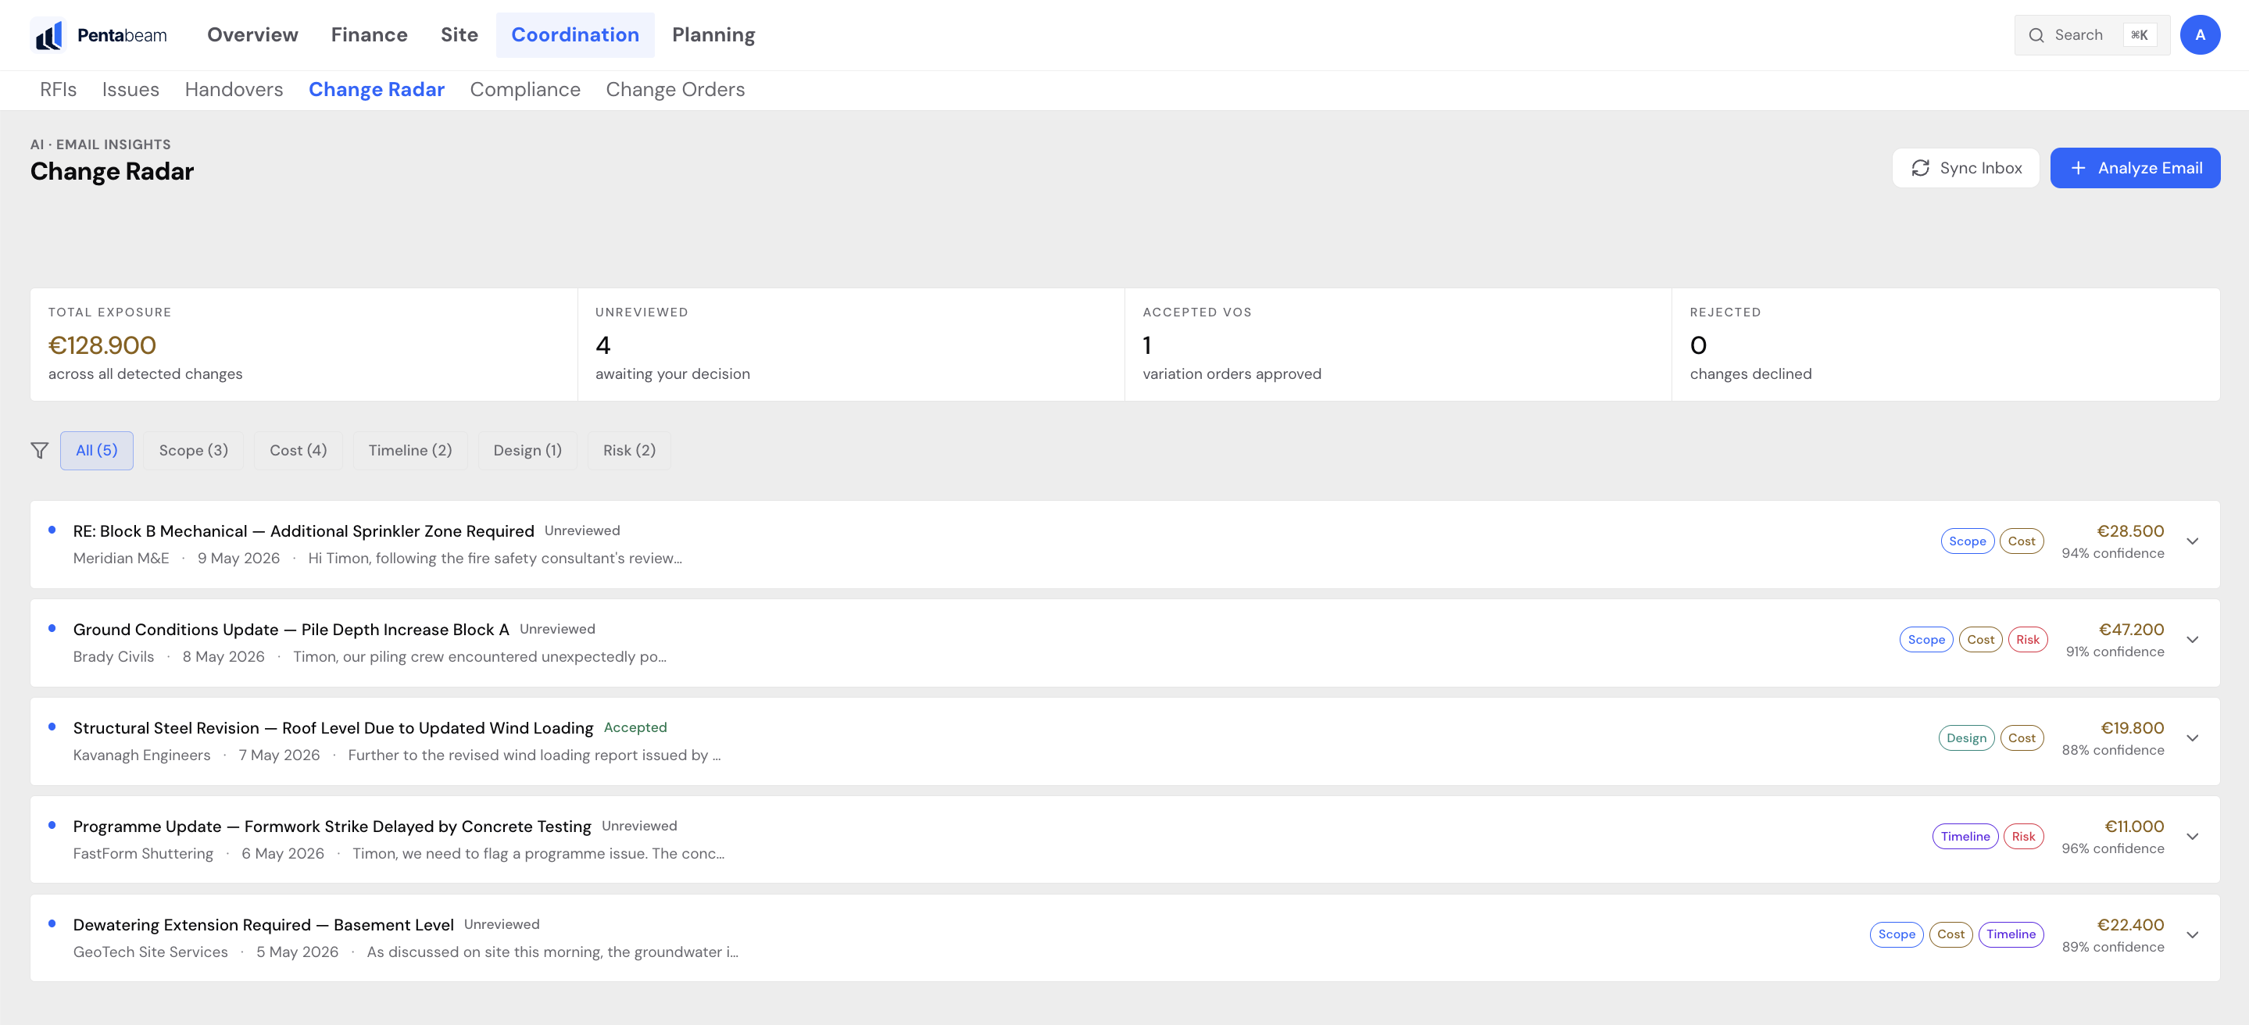Click the search magnifier icon
2249x1025 pixels.
[2036, 35]
